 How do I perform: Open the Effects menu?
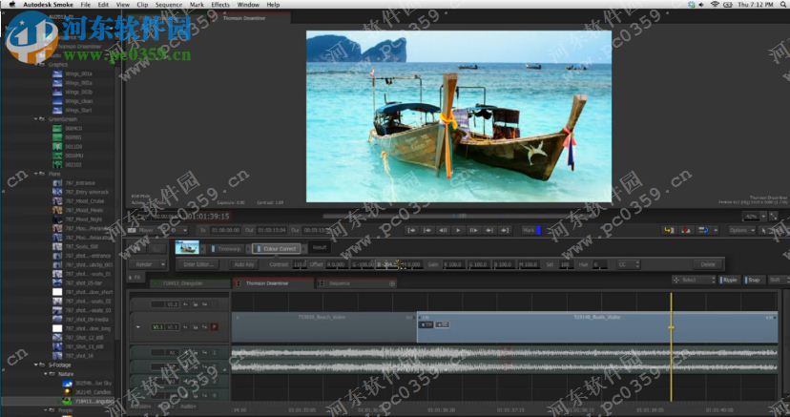(220, 5)
